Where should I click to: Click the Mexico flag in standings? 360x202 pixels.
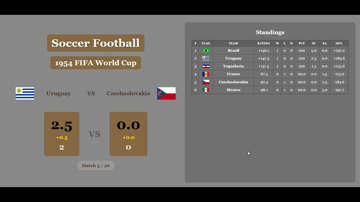pyautogui.click(x=206, y=90)
